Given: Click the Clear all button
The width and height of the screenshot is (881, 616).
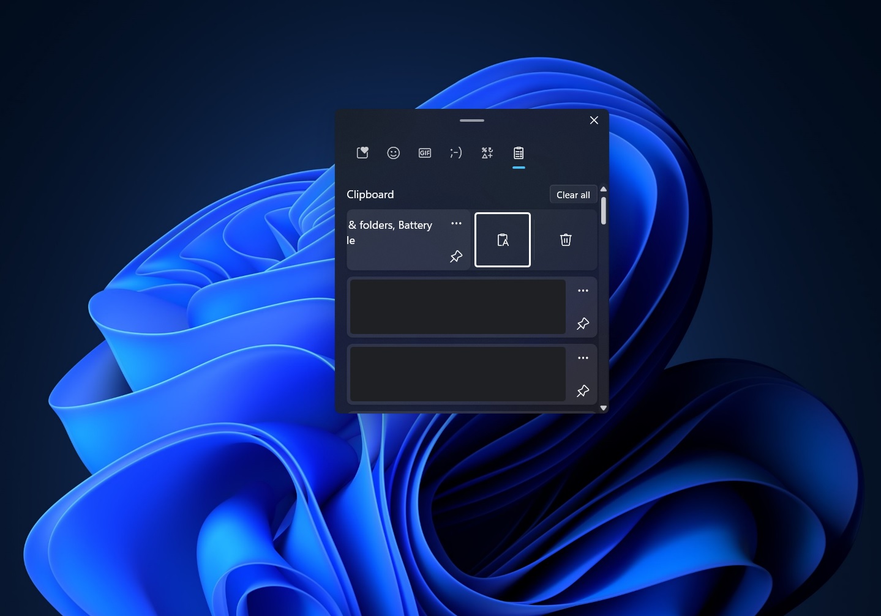Looking at the screenshot, I should click(x=573, y=195).
